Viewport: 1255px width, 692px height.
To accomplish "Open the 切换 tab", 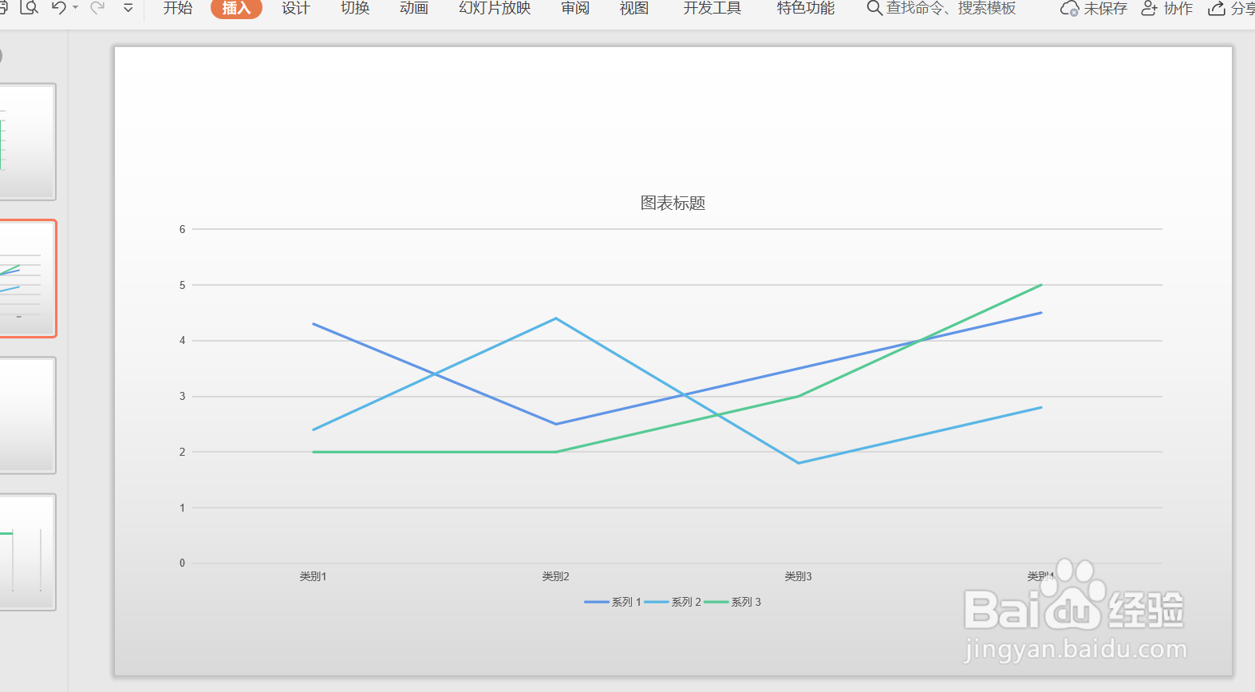I will click(355, 8).
